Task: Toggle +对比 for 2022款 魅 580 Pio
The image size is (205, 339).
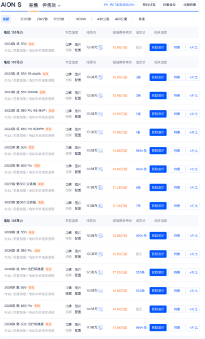Action: (193, 169)
